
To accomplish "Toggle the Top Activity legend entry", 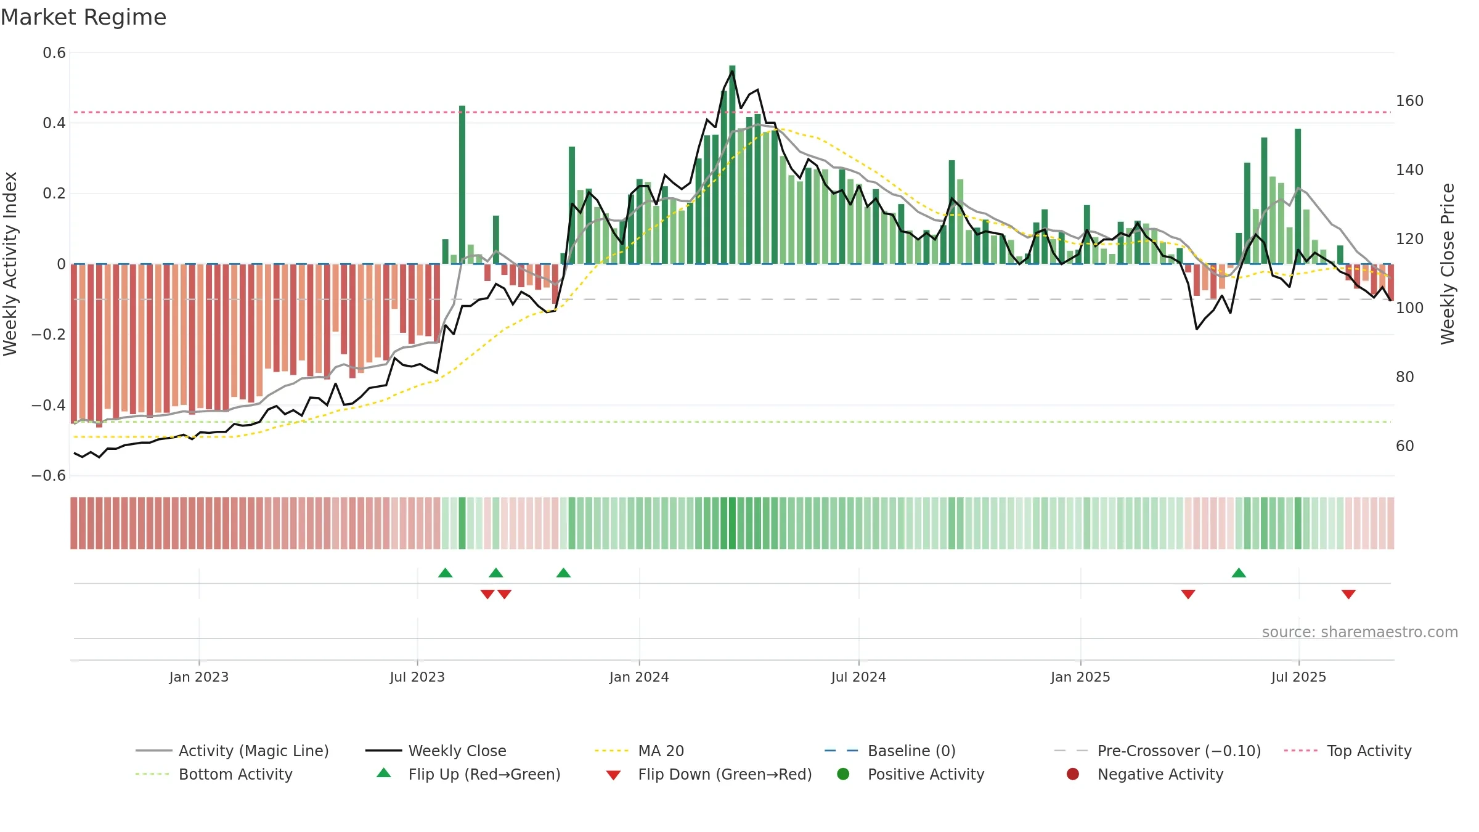I will click(x=1348, y=751).
